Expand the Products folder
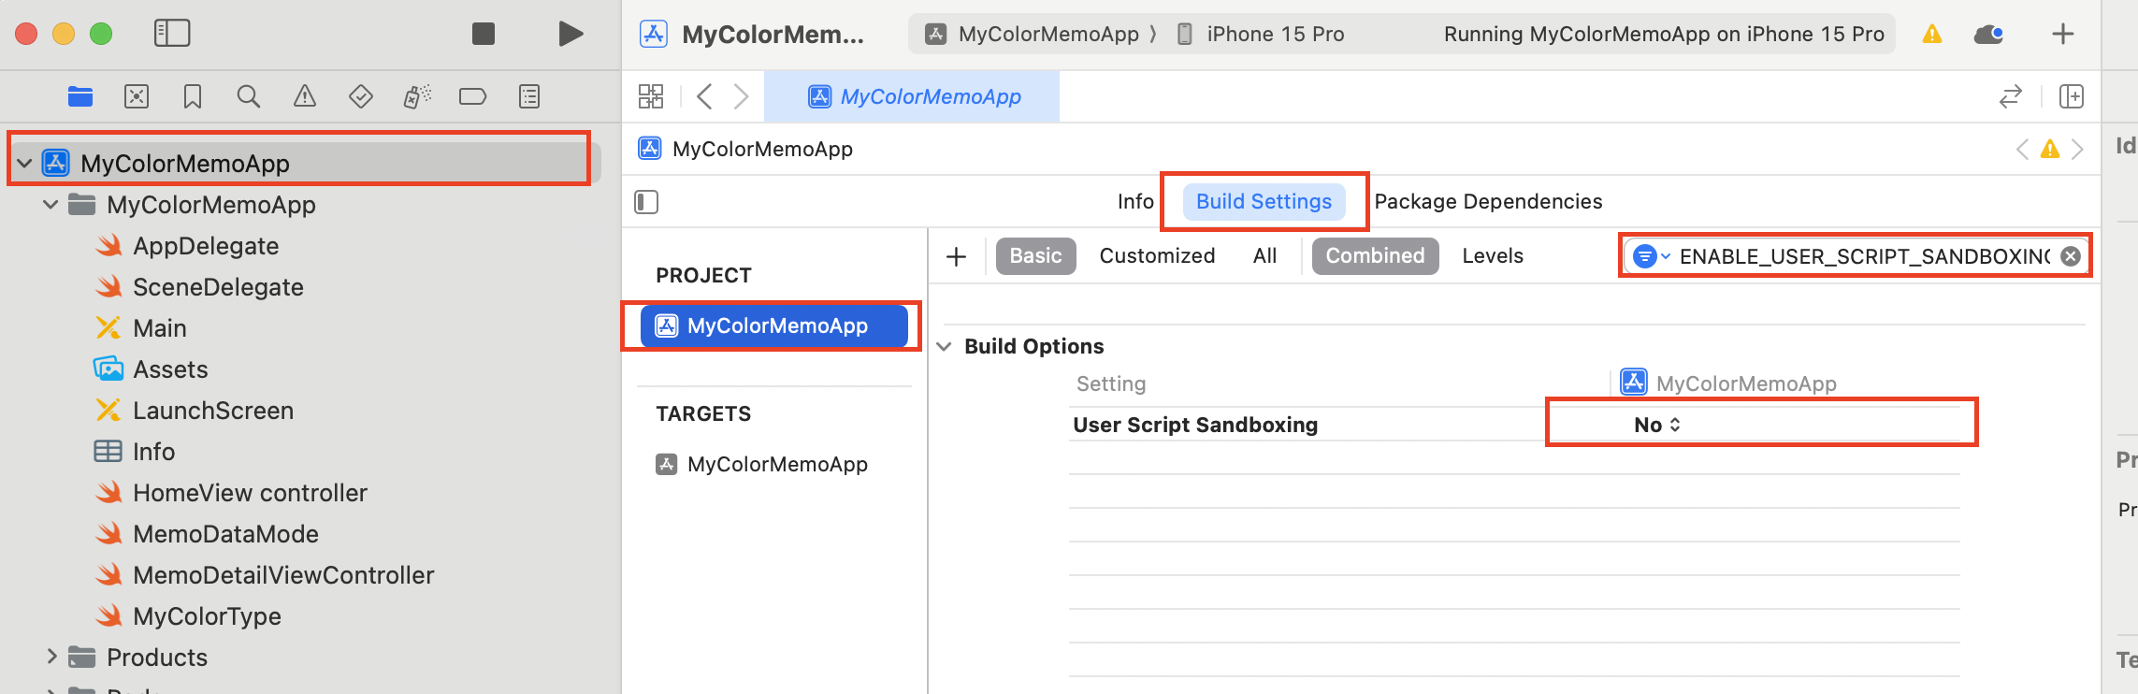The width and height of the screenshot is (2138, 694). coord(52,657)
